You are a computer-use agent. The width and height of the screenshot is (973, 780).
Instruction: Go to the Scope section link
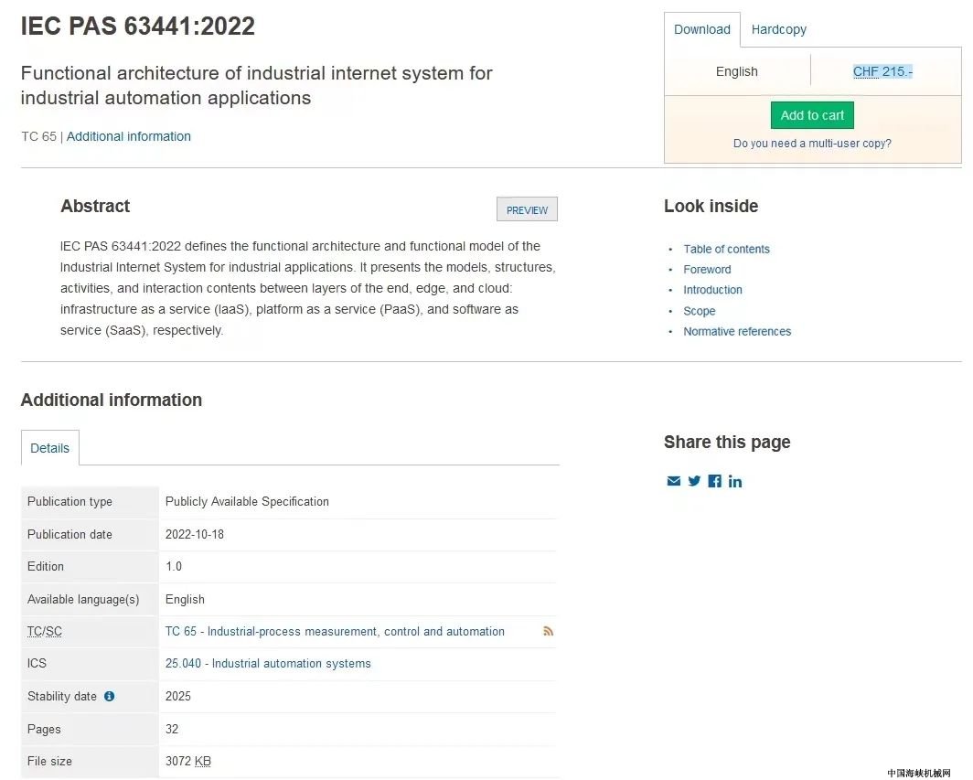(x=700, y=311)
